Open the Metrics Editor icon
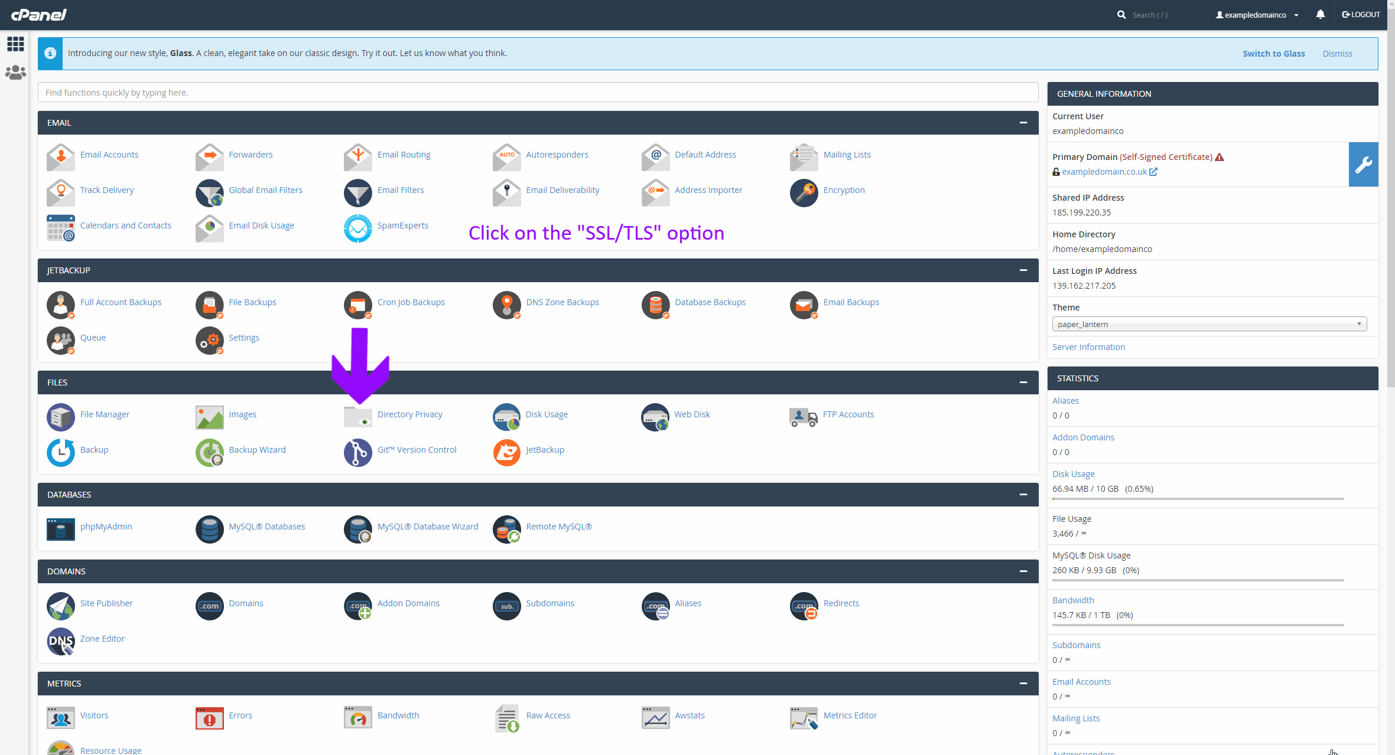The width and height of the screenshot is (1395, 755). (x=804, y=718)
